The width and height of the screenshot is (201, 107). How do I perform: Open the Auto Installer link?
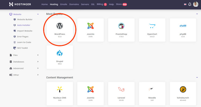pyautogui.click(x=24, y=25)
